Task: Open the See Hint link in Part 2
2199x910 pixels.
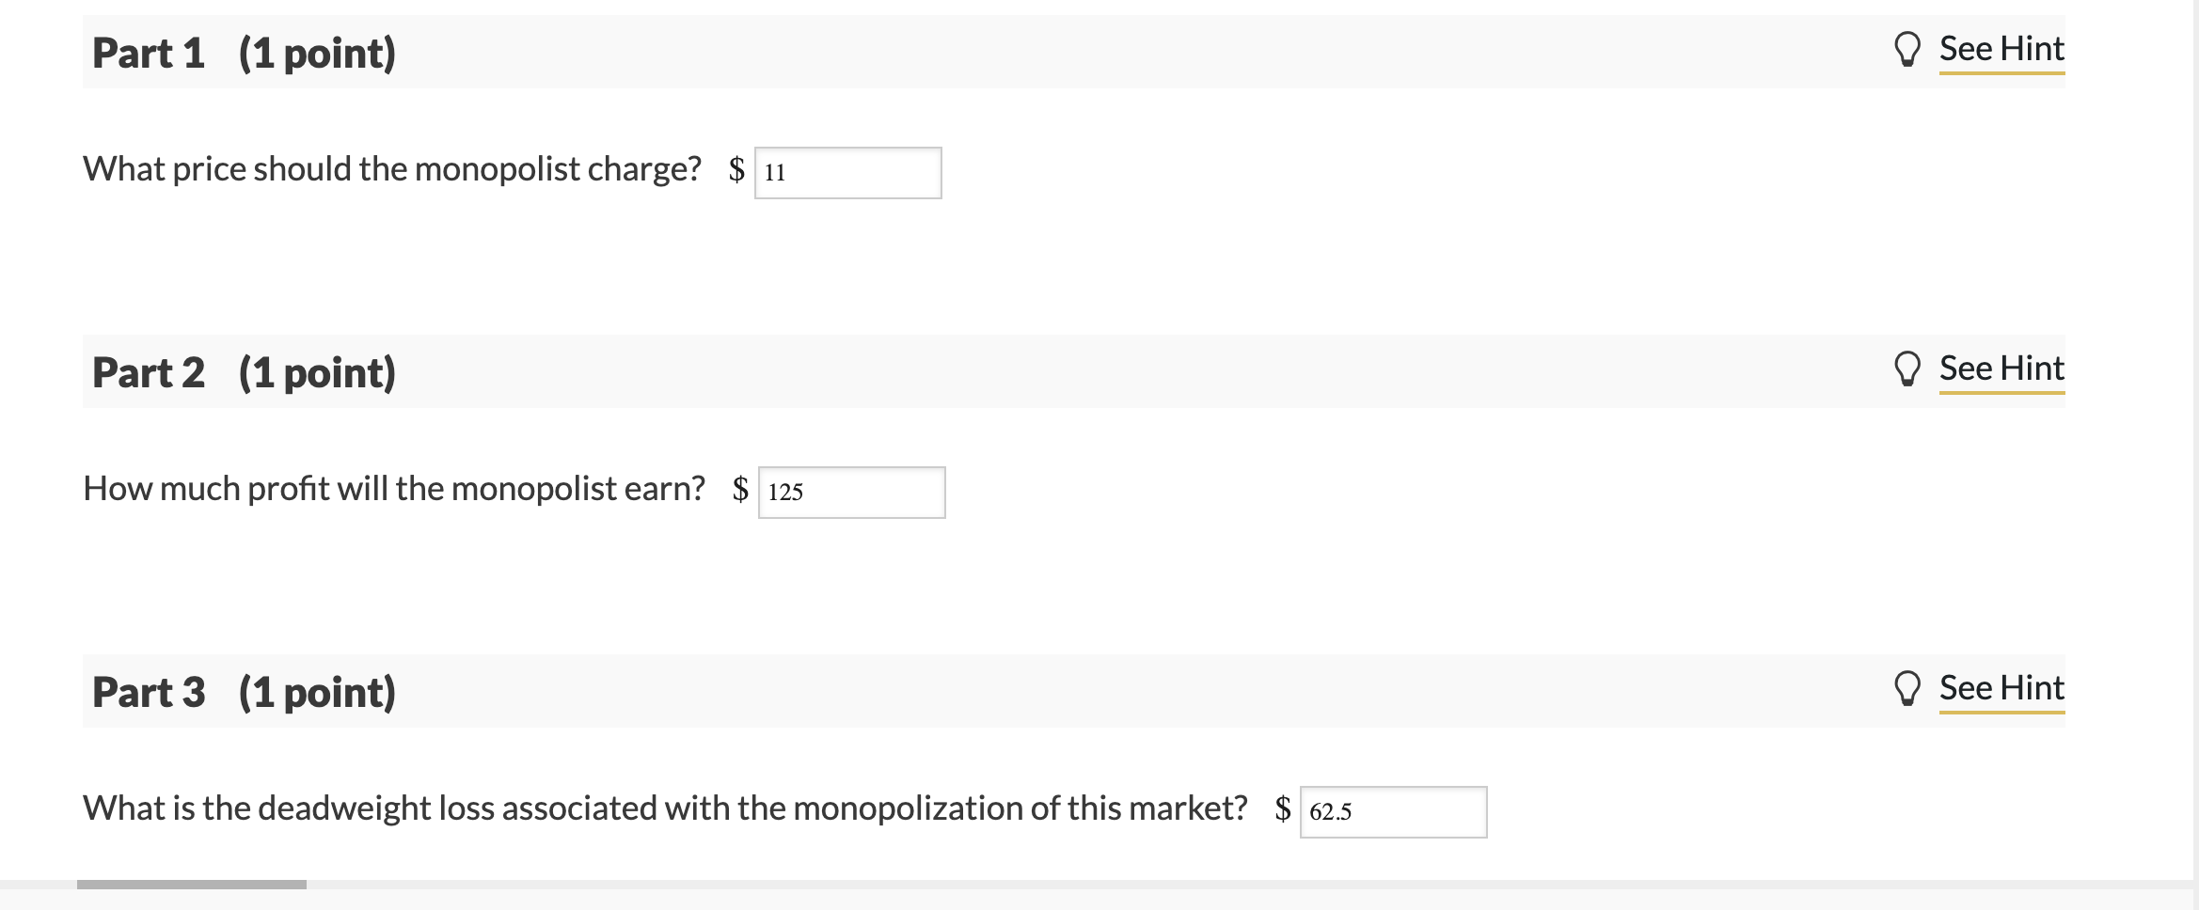Action: point(2001,369)
